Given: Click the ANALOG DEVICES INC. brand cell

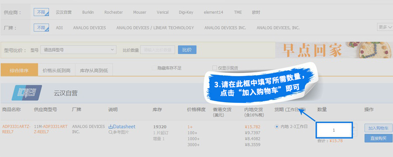Looking at the screenshot, I should (89, 129).
